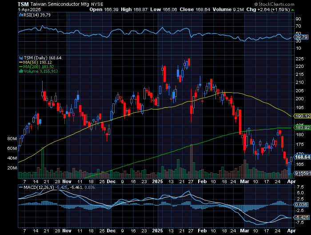
Task: Click the RSI(14) 39.79 legend text
Action: click(x=37, y=15)
